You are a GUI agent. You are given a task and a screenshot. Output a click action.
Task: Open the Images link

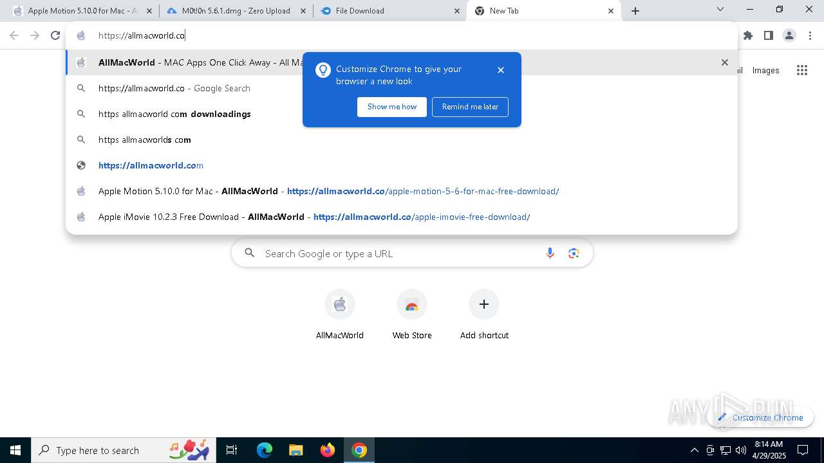point(765,71)
